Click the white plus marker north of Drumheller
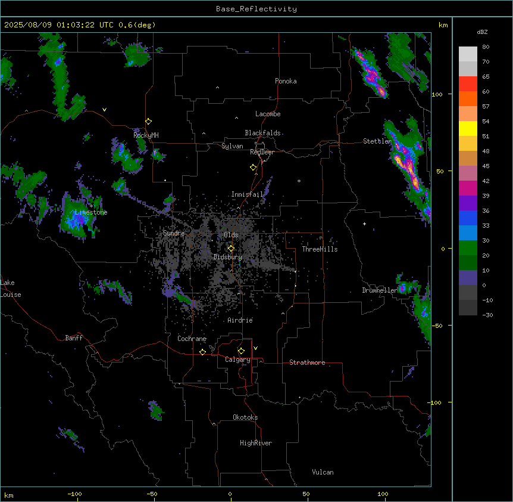The width and height of the screenshot is (513, 502). point(364,224)
